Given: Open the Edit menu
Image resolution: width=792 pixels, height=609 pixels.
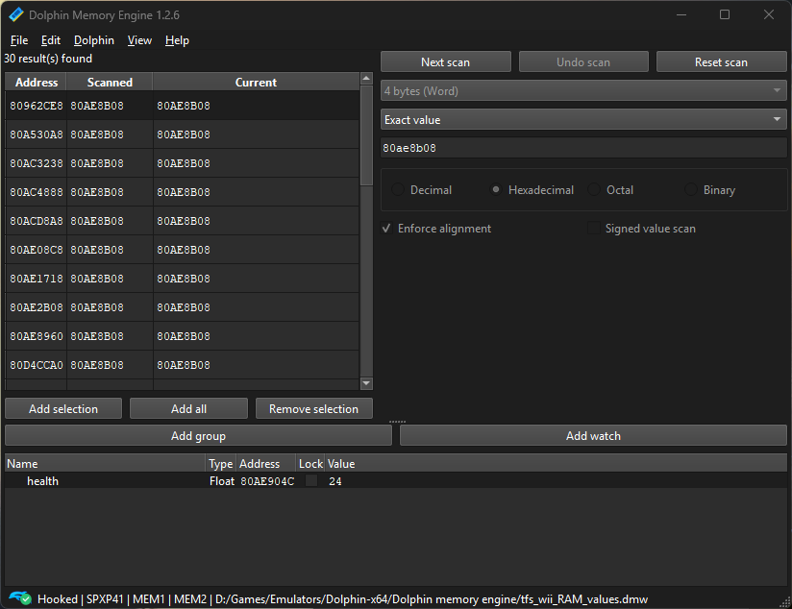Looking at the screenshot, I should (x=51, y=40).
